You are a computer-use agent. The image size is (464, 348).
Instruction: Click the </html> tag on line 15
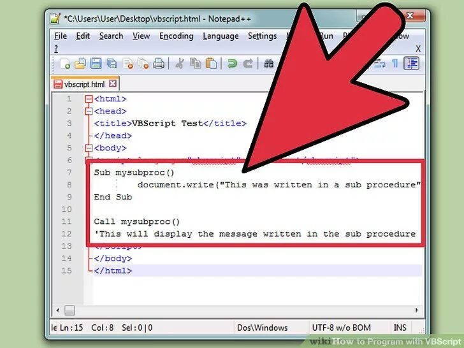(113, 271)
